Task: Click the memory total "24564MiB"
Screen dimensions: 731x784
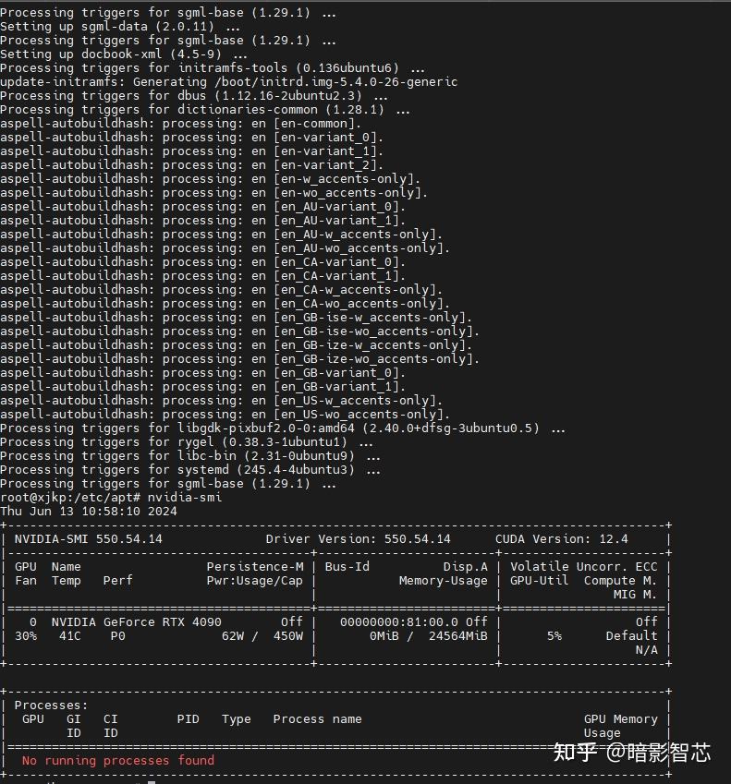Action: (x=457, y=636)
